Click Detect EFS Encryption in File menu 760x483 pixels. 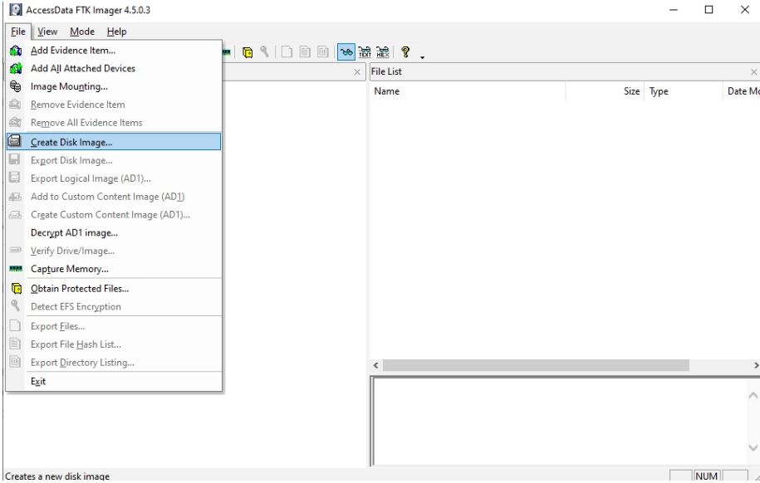coord(114,307)
